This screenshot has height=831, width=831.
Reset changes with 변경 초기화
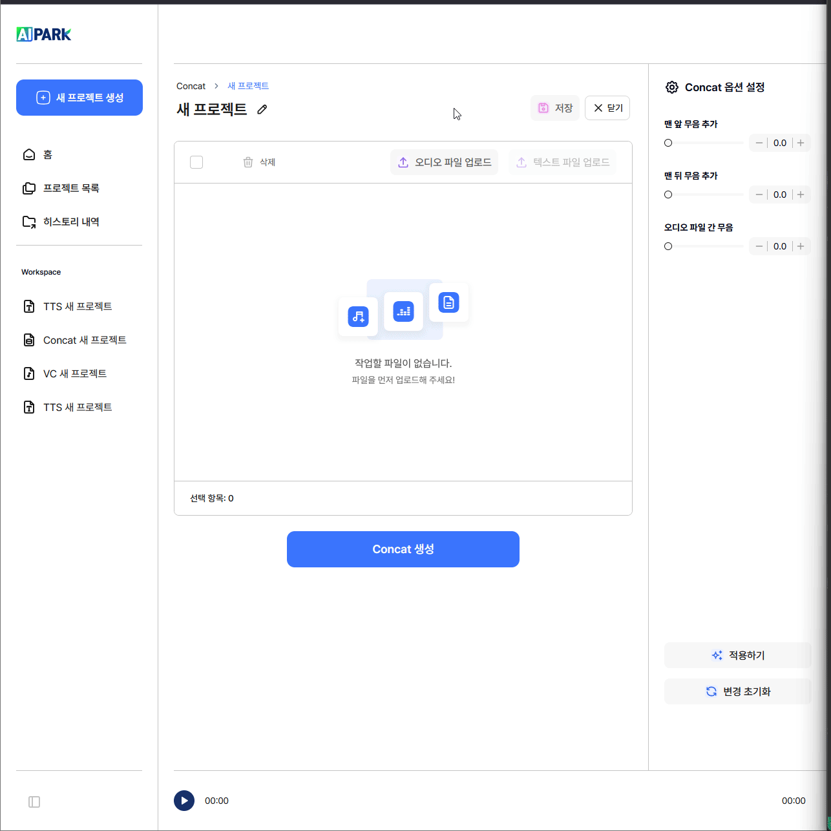738,691
